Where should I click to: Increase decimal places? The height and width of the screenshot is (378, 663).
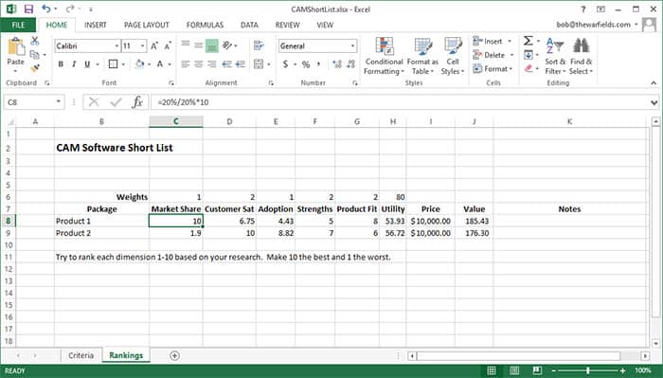337,64
